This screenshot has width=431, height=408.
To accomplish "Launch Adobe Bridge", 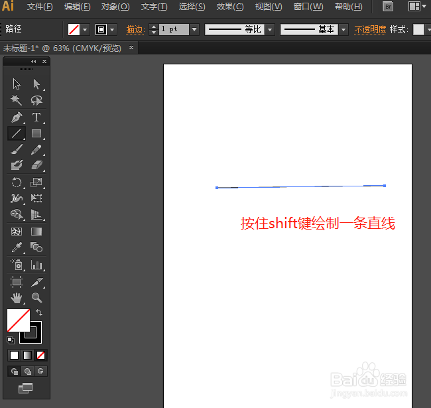I will pyautogui.click(x=388, y=7).
